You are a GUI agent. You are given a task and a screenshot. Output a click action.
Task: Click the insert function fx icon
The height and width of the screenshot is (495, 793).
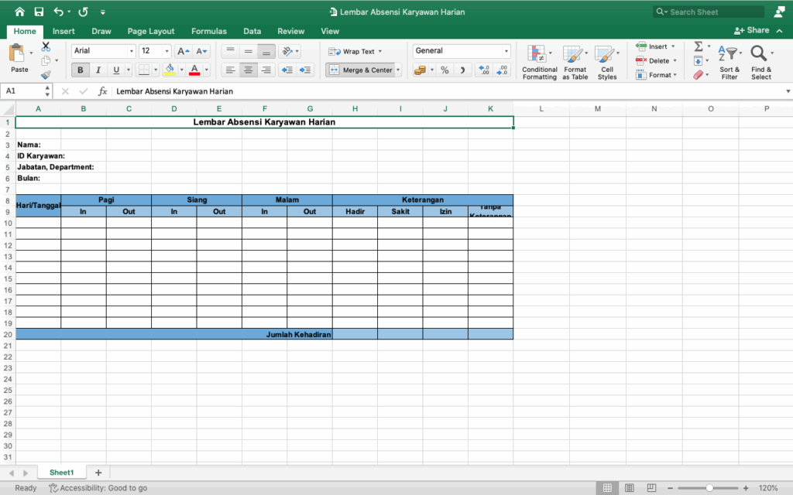pos(103,91)
